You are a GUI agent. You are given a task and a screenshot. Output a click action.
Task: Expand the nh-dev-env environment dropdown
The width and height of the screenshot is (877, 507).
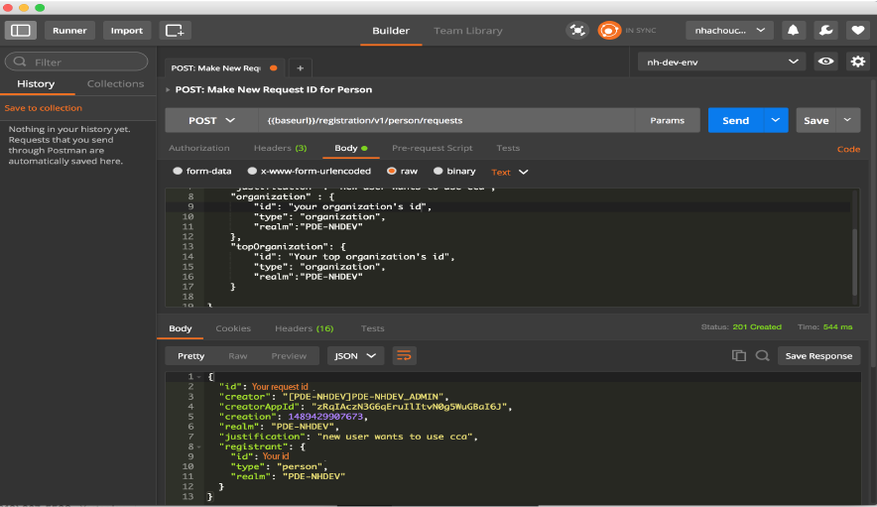[x=722, y=62]
